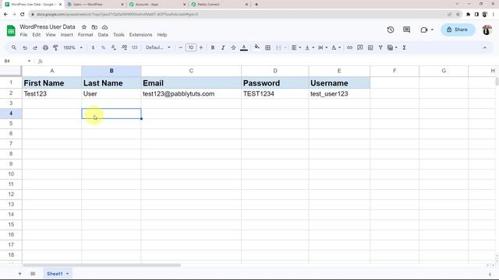Open the functions sigma menu
This screenshot has width=499, height=280.
[x=404, y=47]
